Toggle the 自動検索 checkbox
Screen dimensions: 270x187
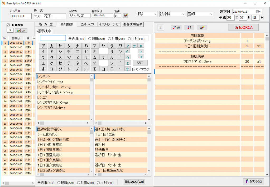[x=8, y=25]
